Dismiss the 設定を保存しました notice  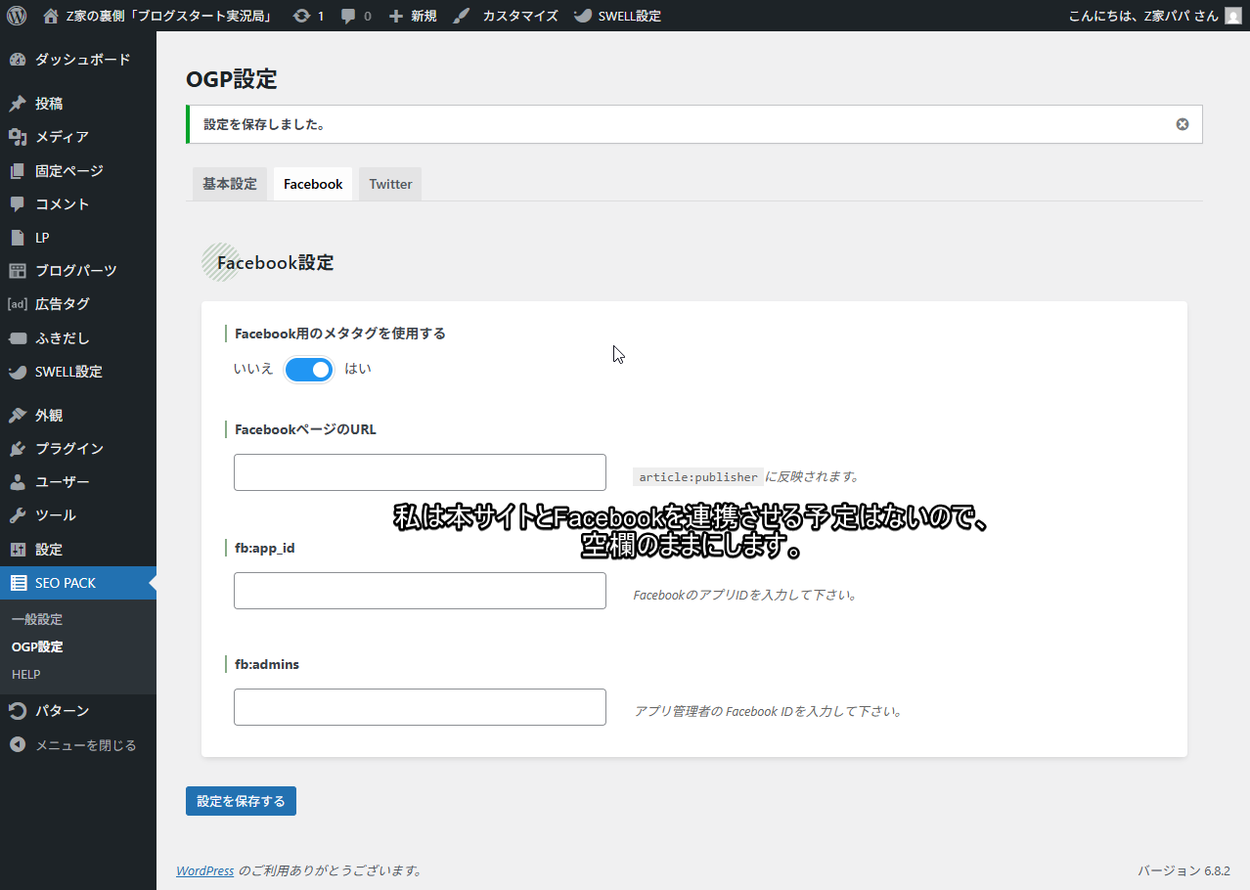(1183, 124)
